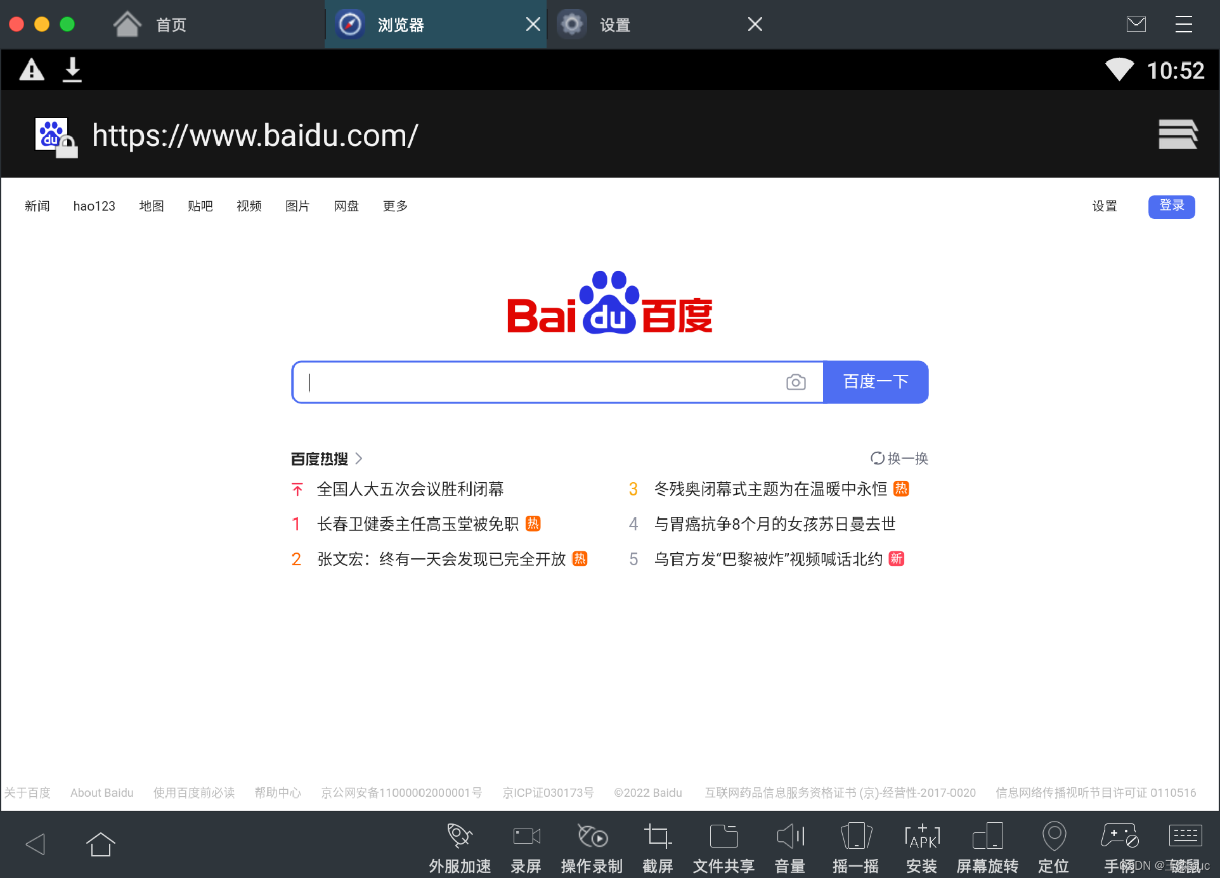
Task: Open the hamburger menu in title bar
Action: (x=1183, y=24)
